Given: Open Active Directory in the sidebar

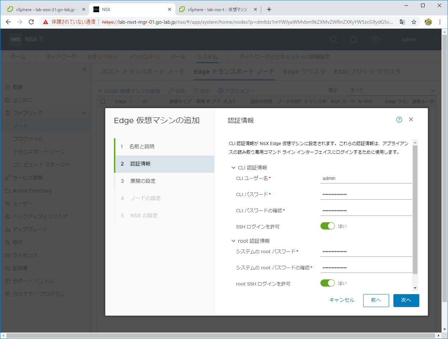Looking at the screenshot, I should click(x=32, y=191).
